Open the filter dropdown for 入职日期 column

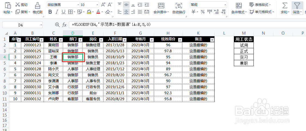[124, 40]
